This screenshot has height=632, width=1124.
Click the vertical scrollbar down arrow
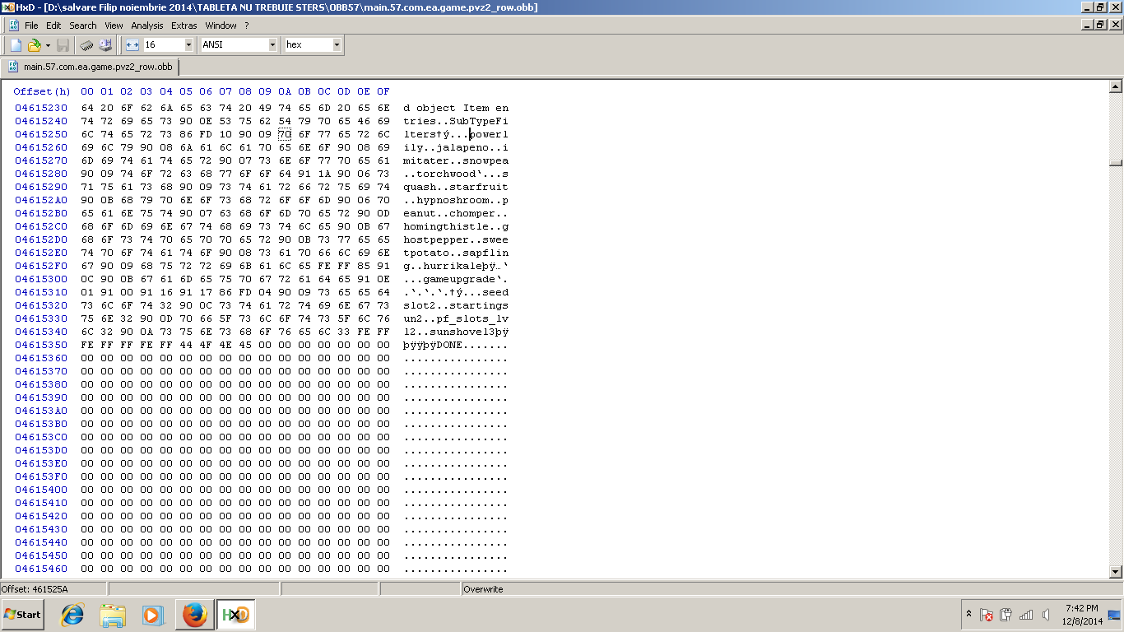pyautogui.click(x=1116, y=572)
